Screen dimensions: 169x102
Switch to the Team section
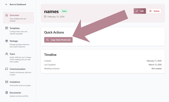(x=12, y=54)
